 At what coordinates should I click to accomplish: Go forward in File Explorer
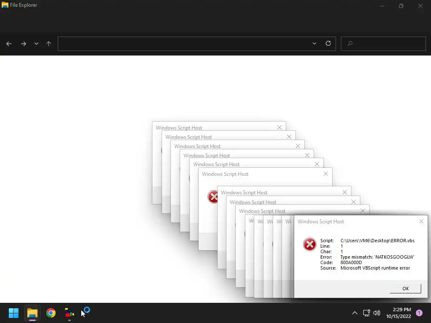(x=24, y=44)
